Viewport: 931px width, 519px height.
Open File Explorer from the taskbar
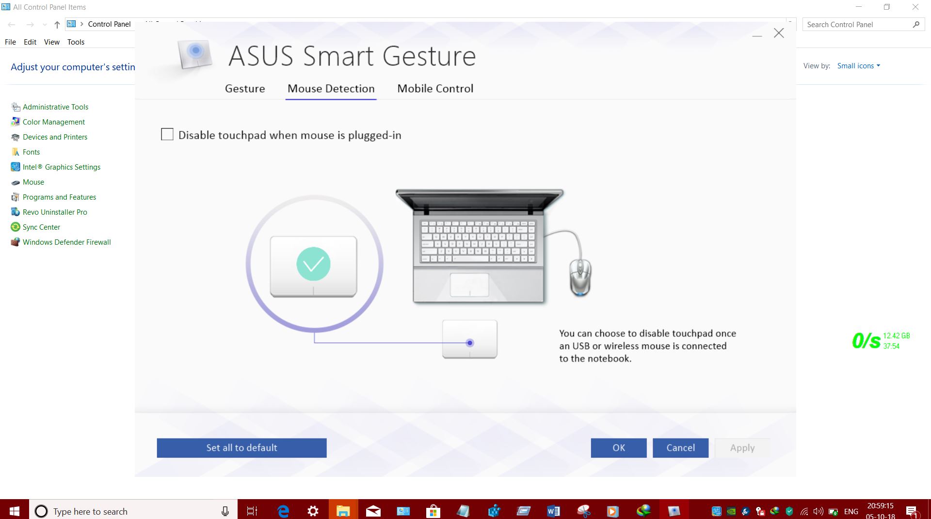point(343,511)
